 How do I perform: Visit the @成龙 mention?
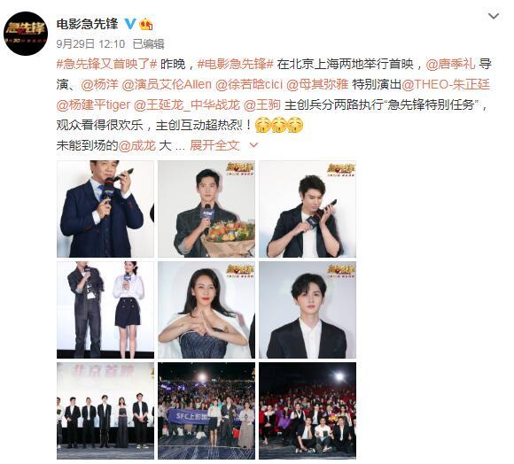click(136, 145)
